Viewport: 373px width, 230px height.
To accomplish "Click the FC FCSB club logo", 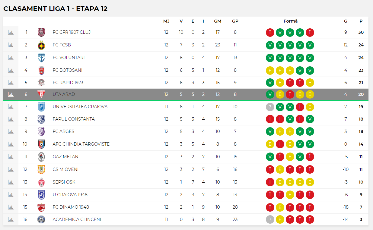I will pos(41,45).
